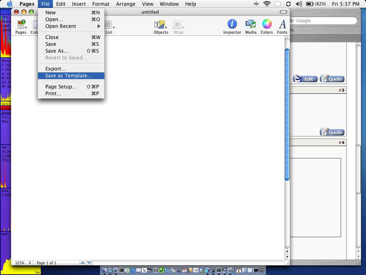Expand the Open Recent submenu
Viewport: 366px width, 275px height.
click(71, 26)
